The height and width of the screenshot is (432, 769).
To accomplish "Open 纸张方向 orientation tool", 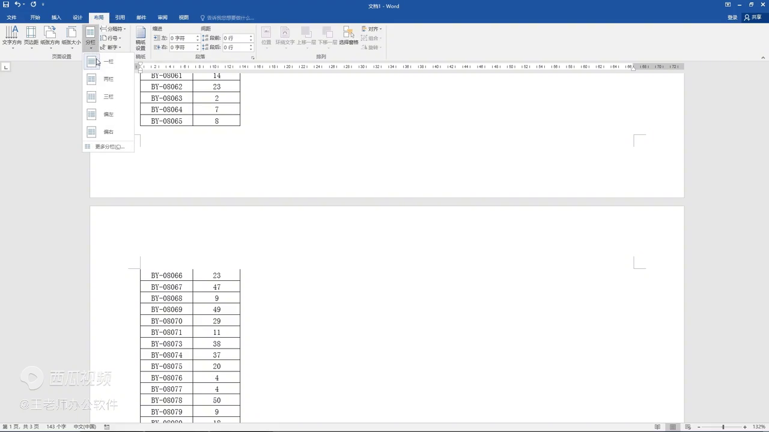I will tap(50, 37).
